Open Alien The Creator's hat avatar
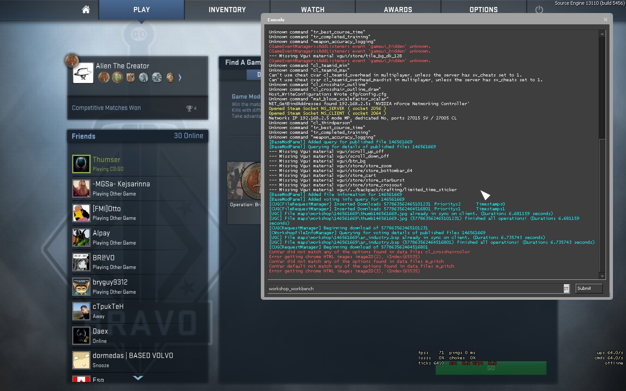This screenshot has height=391, width=626. (83, 73)
